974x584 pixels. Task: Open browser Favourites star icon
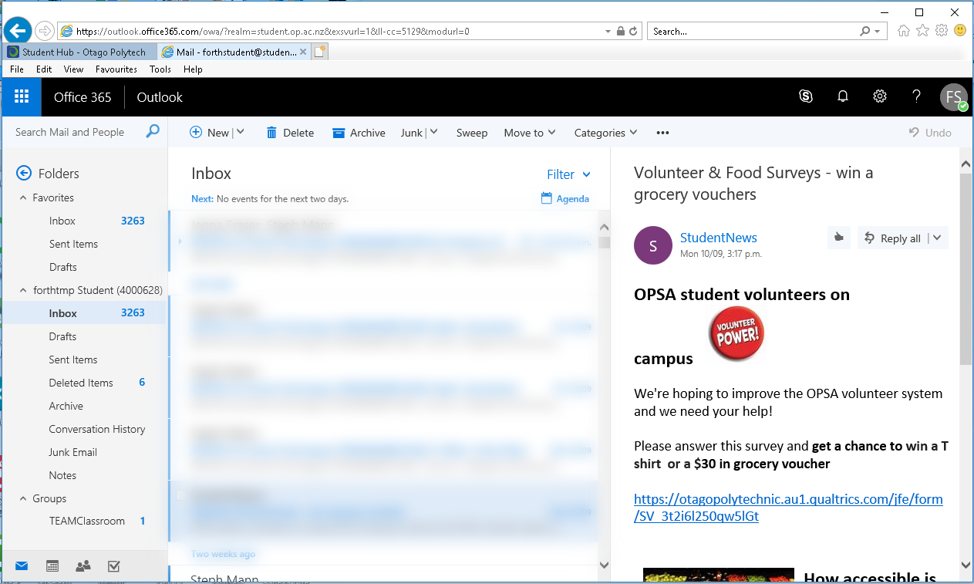(923, 31)
